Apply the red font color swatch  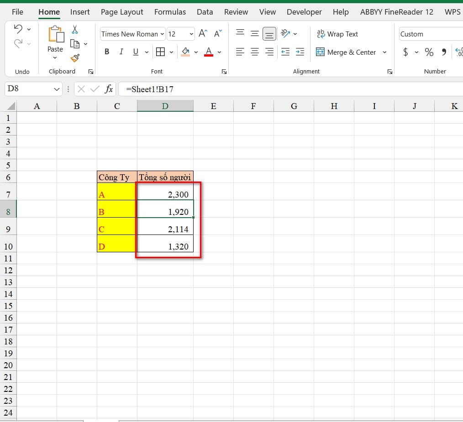(209, 52)
